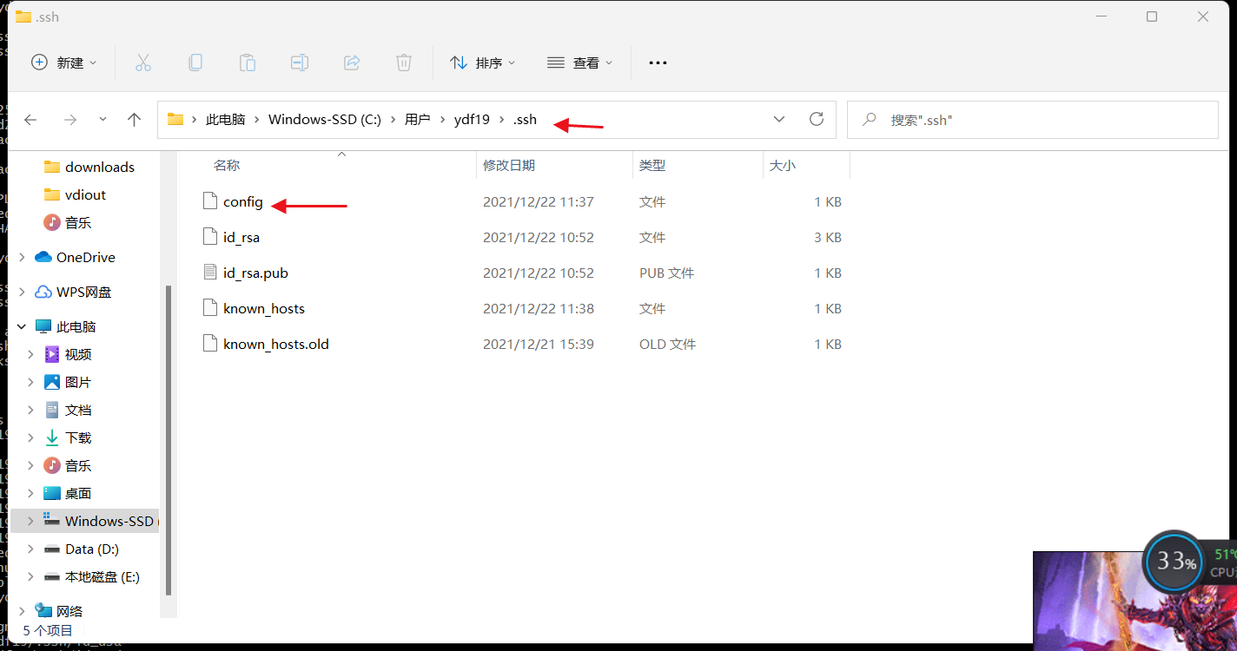The image size is (1237, 651).
Task: Click the 搜索".ssh" search box
Action: (1032, 120)
